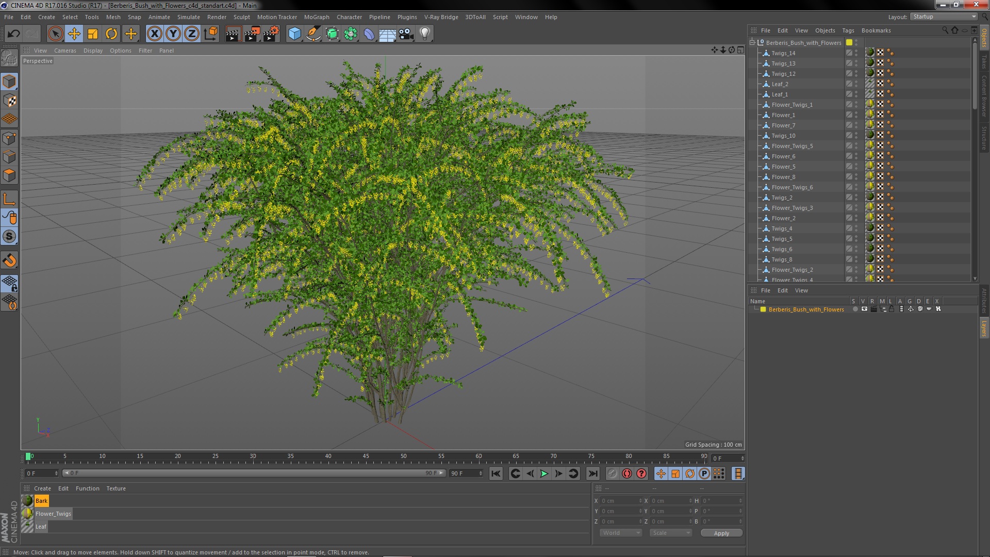Toggle viewport maximize icon
990x557 pixels.
(x=740, y=50)
